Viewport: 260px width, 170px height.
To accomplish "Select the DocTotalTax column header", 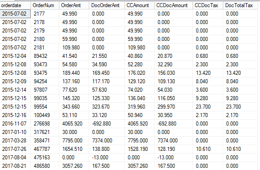I will (240, 5).
